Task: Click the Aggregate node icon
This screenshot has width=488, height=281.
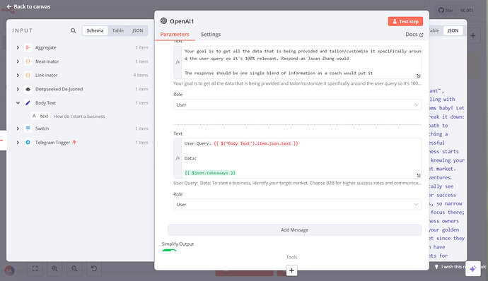Action: 28,47
